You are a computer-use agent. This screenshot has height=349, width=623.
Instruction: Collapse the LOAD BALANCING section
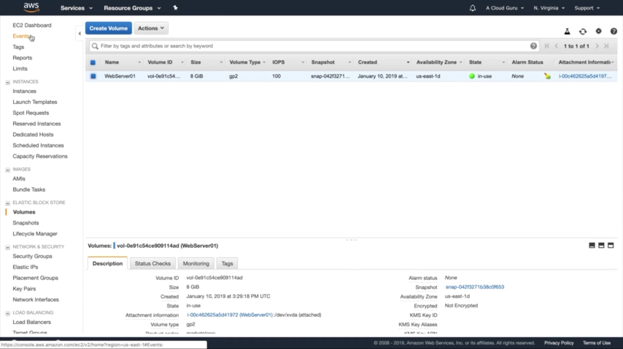click(7, 313)
